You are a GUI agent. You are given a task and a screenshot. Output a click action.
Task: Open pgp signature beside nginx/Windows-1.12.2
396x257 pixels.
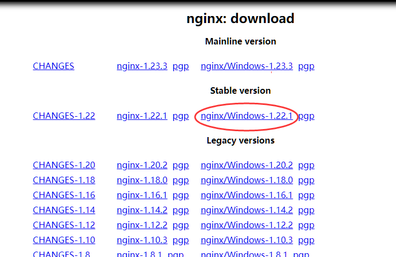tap(307, 225)
